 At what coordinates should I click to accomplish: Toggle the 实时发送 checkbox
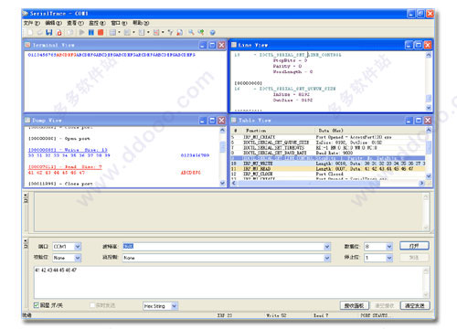(x=92, y=305)
